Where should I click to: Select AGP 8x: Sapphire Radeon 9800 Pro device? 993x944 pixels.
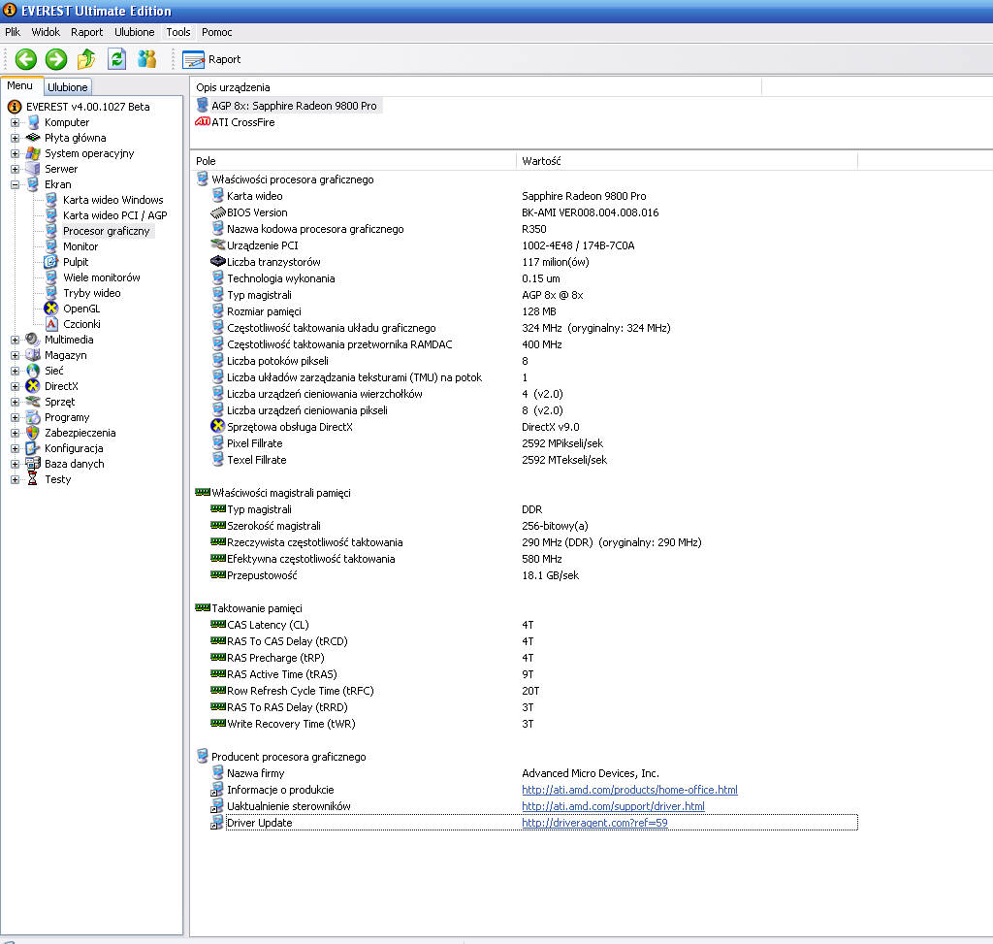294,106
